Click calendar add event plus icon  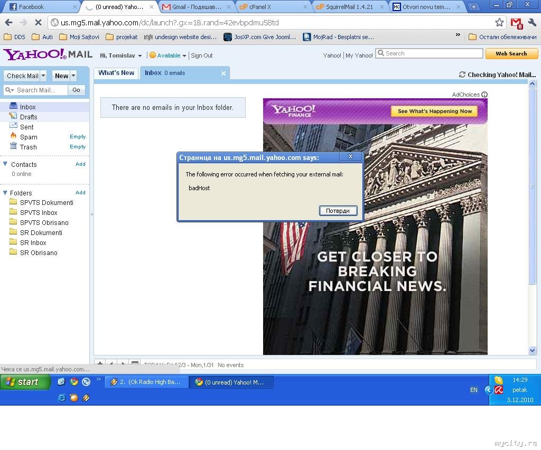pyautogui.click(x=100, y=364)
